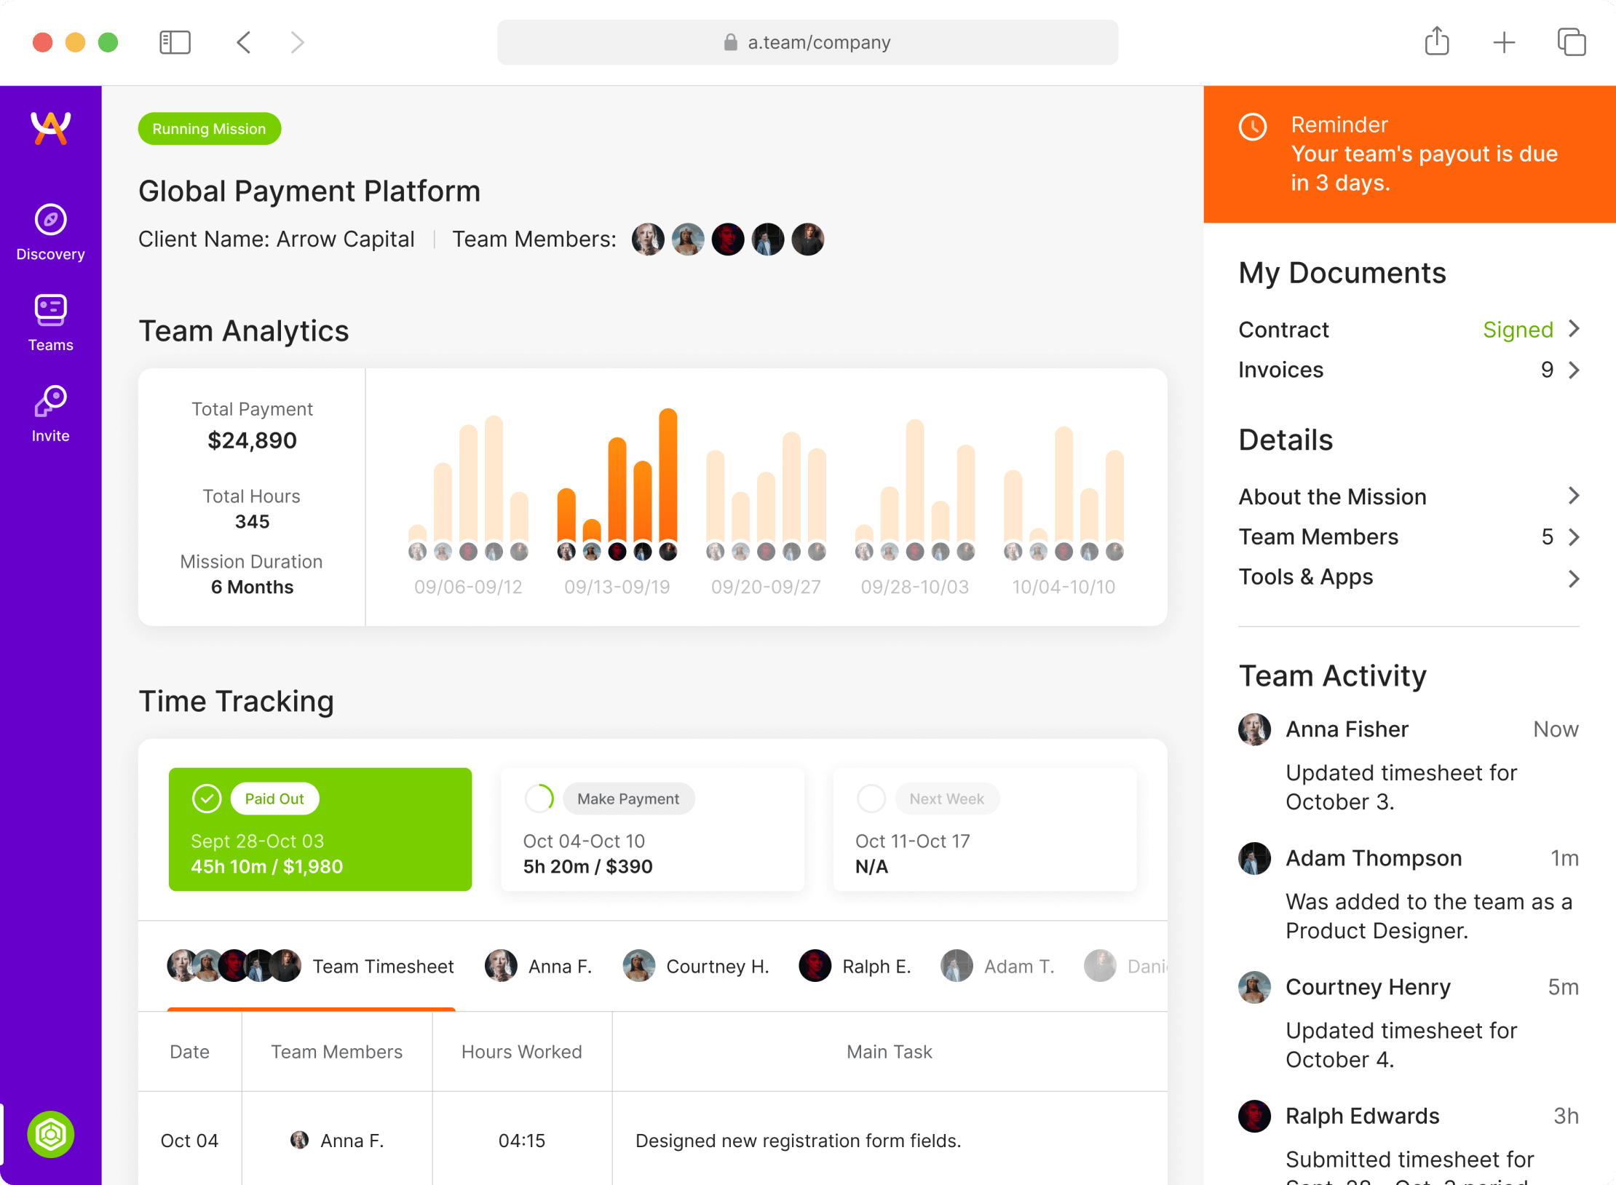The width and height of the screenshot is (1616, 1185).
Task: Toggle the browser sidebar icon
Action: 175,42
